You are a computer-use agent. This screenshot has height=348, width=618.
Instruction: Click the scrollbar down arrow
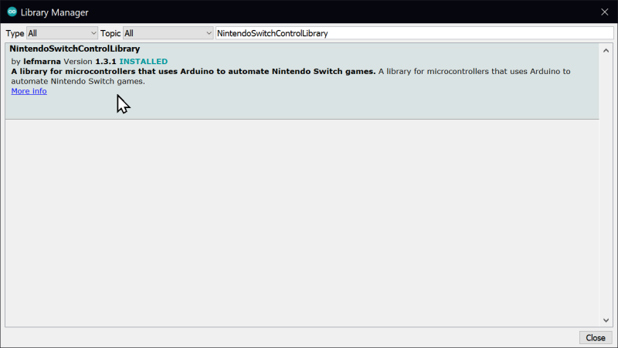pos(606,320)
